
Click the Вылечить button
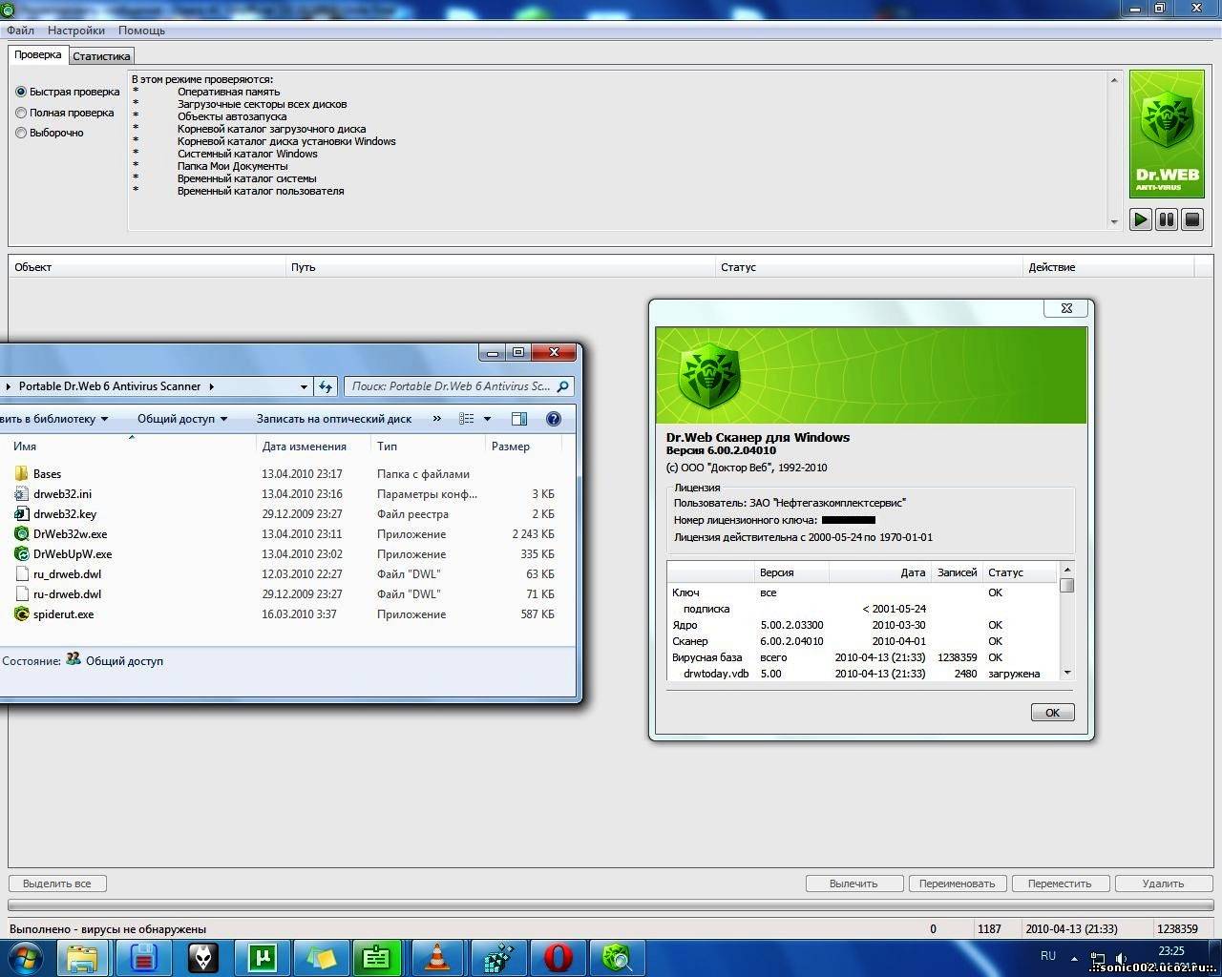pos(853,883)
